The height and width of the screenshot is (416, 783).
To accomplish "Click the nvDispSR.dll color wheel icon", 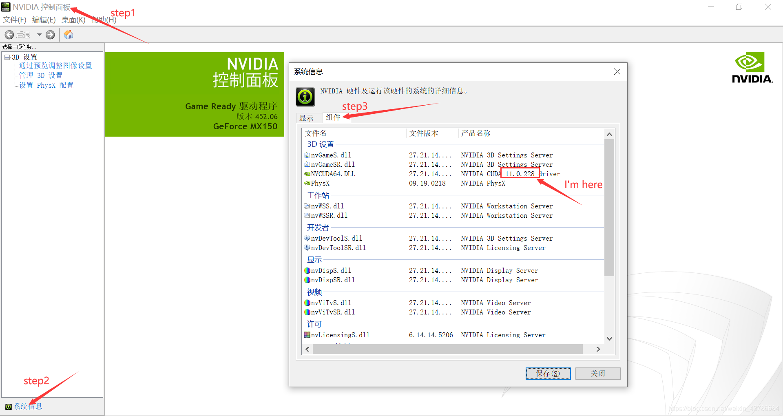I will (x=307, y=280).
